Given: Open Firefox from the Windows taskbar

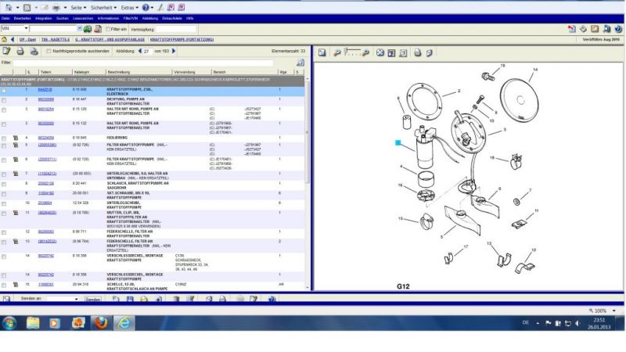Looking at the screenshot, I should [101, 322].
